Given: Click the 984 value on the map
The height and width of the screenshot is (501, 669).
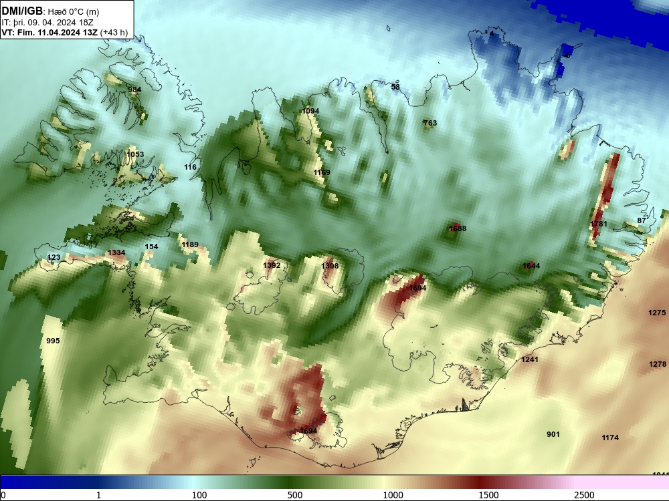Looking at the screenshot, I should click(x=134, y=90).
